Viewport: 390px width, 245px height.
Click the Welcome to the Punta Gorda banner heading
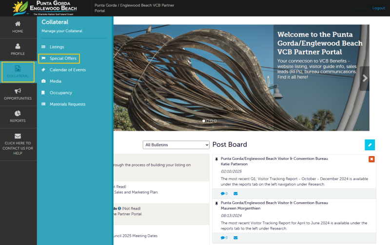pos(320,43)
